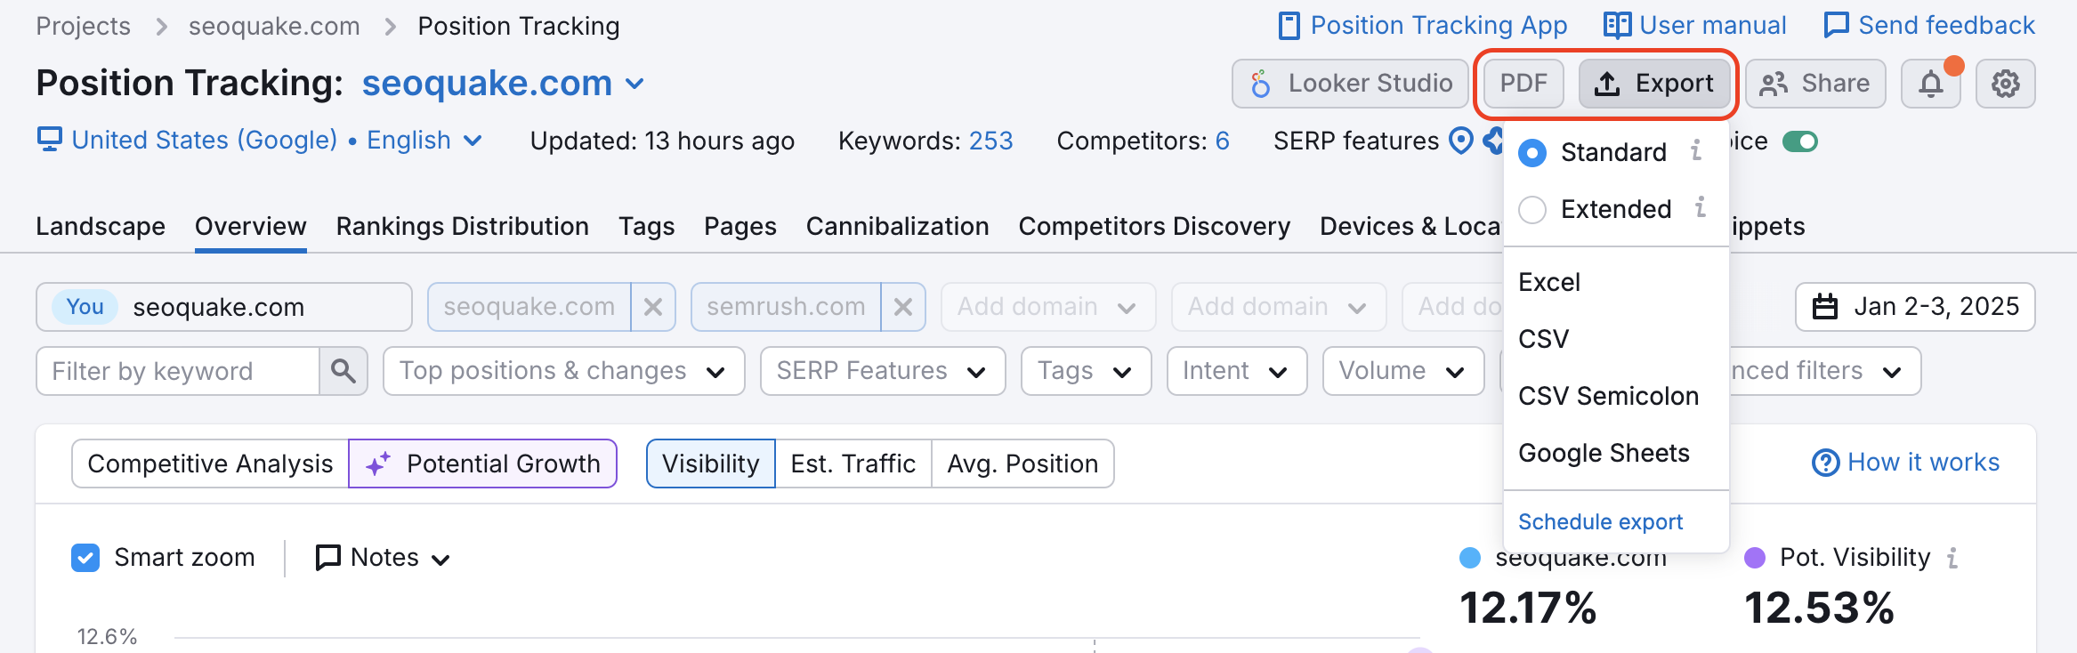Click competitors count 6

[1223, 141]
